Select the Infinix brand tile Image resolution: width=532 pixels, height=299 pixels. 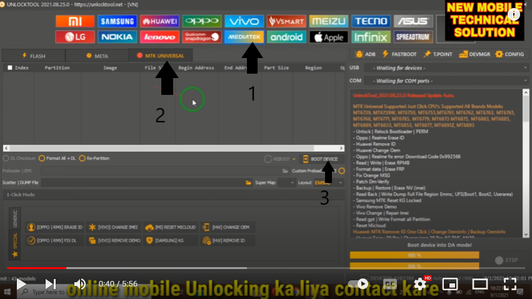click(371, 37)
